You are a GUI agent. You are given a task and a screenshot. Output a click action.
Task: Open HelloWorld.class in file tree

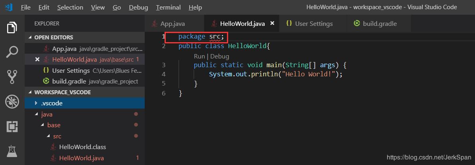click(85, 147)
